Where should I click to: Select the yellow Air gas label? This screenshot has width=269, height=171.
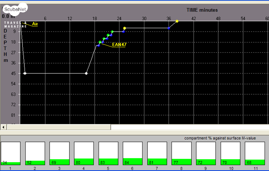coord(35,24)
